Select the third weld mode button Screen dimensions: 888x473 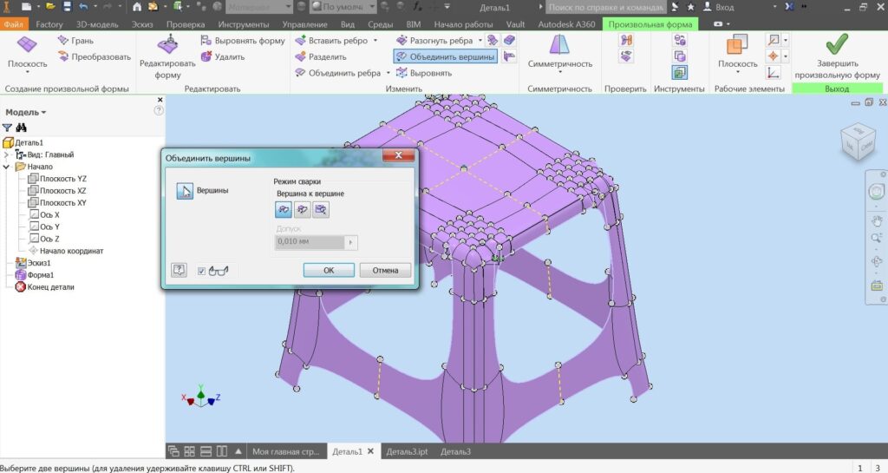[321, 209]
